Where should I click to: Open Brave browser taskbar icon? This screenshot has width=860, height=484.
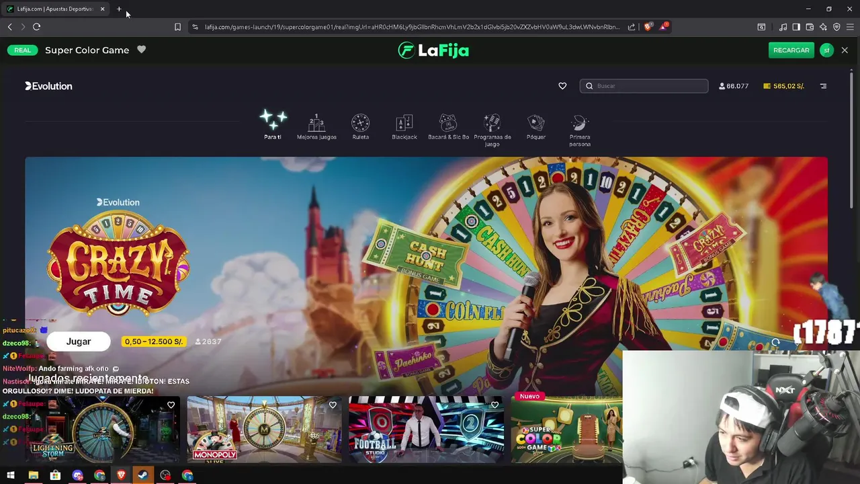pyautogui.click(x=121, y=475)
